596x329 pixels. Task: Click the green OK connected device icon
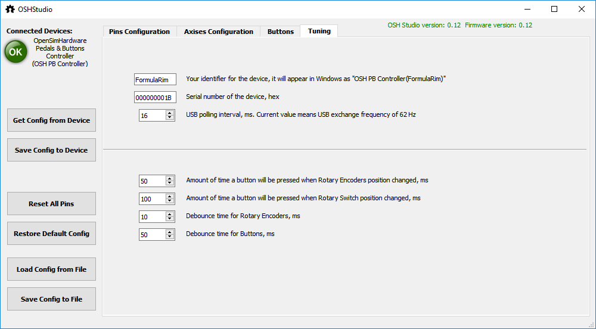[x=15, y=52]
